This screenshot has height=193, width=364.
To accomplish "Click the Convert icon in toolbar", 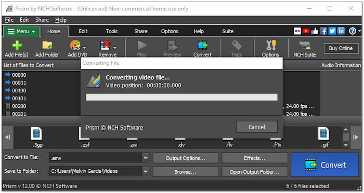I will [202, 45].
